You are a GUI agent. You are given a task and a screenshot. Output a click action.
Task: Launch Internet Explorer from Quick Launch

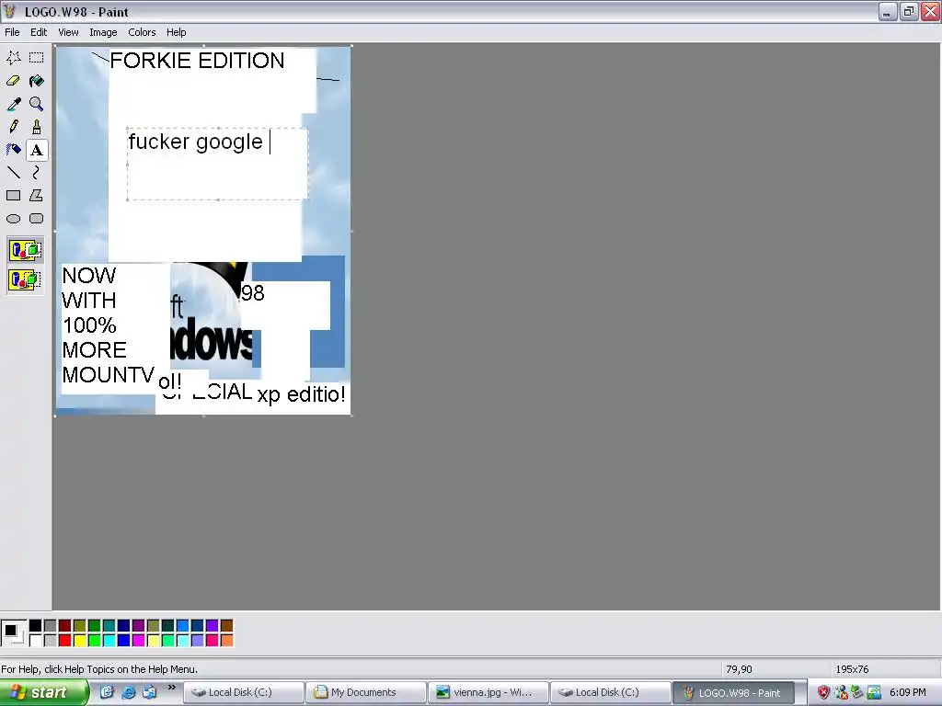click(x=129, y=692)
